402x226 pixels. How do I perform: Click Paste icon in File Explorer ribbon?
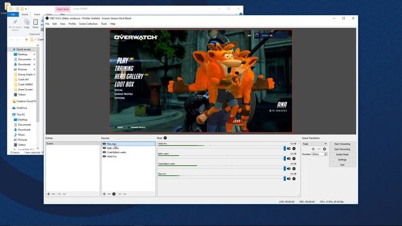(35, 24)
